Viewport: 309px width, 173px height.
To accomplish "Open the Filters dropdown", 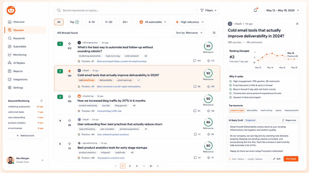I will coord(208,11).
